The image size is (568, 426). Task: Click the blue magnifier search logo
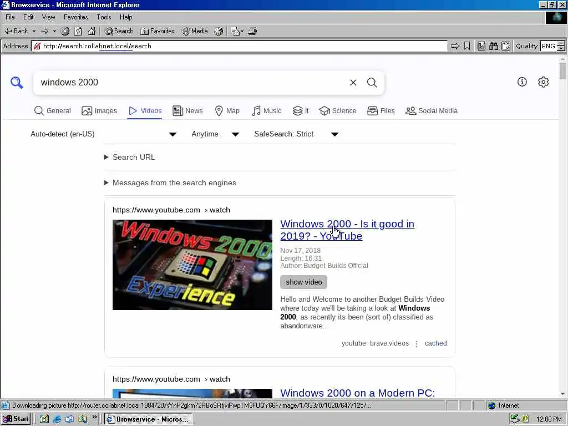[x=17, y=83]
